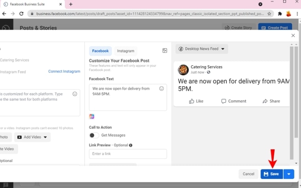Viewport: 301px width, 188px height.
Task: Open a new browser tab
Action: click(x=71, y=4)
